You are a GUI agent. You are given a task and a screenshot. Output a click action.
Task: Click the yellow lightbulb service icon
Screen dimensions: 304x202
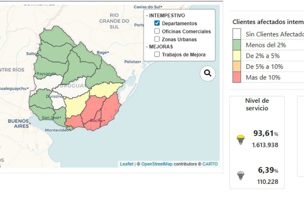[x=240, y=139]
